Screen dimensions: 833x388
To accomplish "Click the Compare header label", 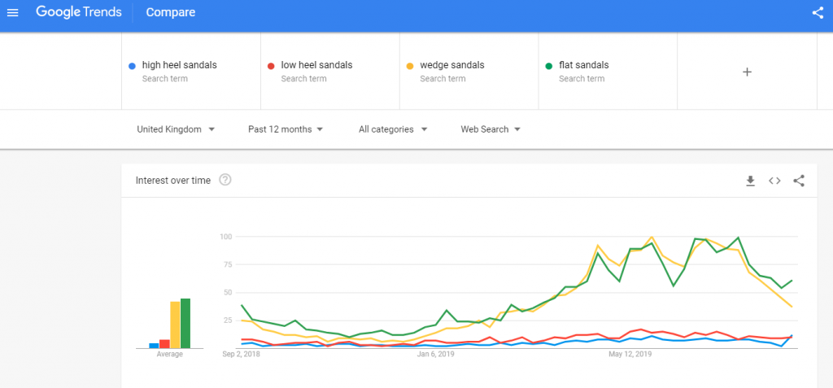I will click(x=171, y=12).
